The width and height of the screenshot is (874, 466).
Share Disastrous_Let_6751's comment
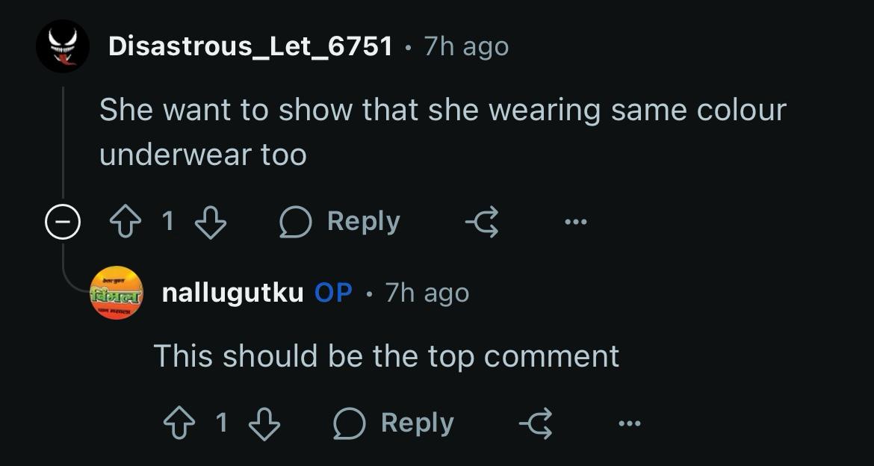pos(483,222)
